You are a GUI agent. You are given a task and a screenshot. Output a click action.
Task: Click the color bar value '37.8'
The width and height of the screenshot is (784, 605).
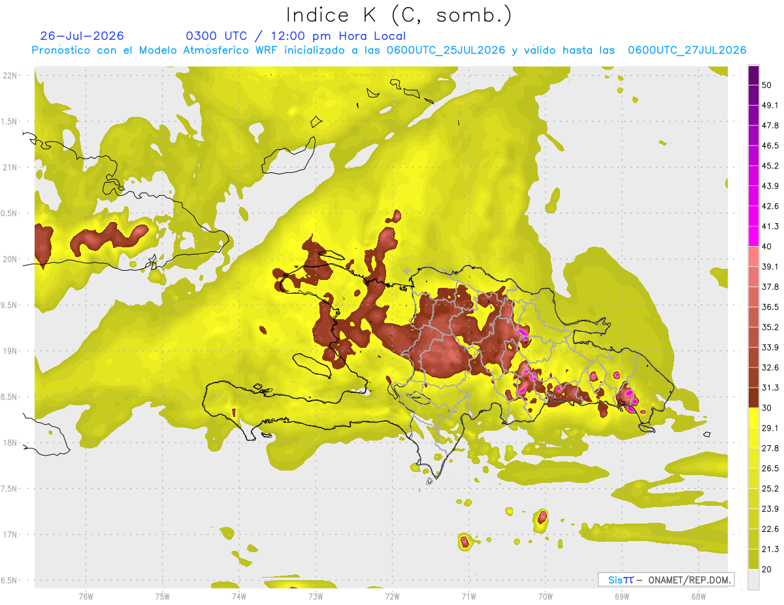coord(770,287)
